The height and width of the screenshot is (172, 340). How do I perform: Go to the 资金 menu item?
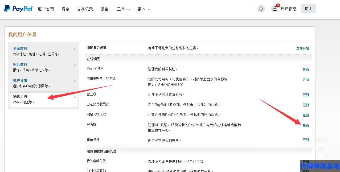coord(65,9)
